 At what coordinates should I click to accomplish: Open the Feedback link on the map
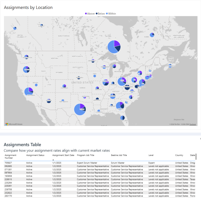click(x=193, y=124)
